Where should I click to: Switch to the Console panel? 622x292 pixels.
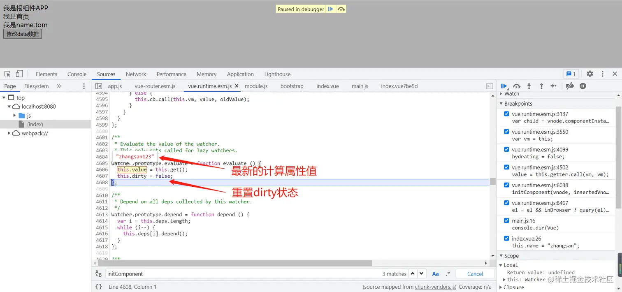(77, 74)
